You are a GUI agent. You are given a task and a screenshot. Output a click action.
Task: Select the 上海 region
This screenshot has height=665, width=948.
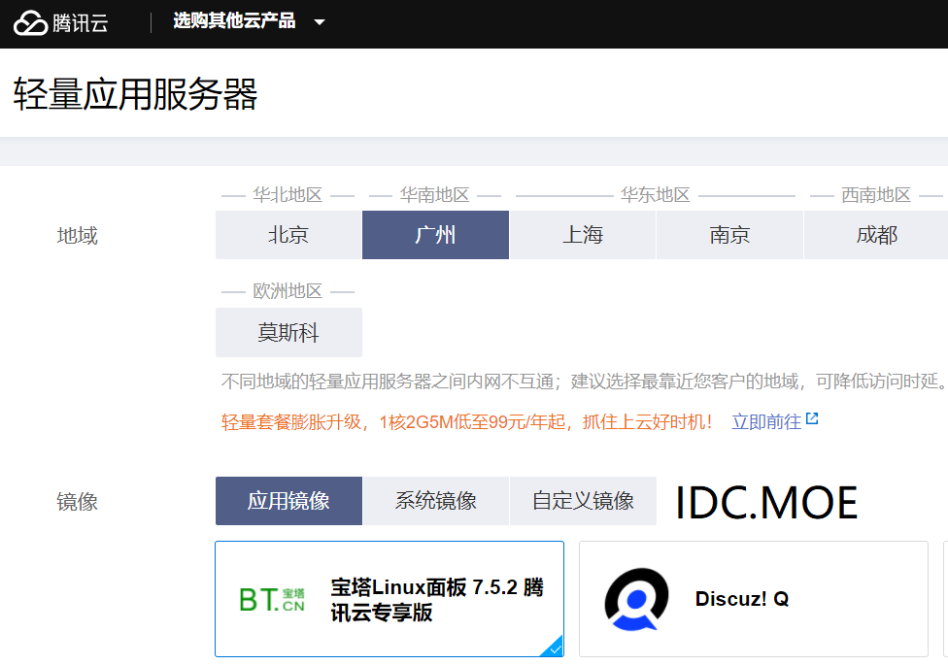pos(582,235)
